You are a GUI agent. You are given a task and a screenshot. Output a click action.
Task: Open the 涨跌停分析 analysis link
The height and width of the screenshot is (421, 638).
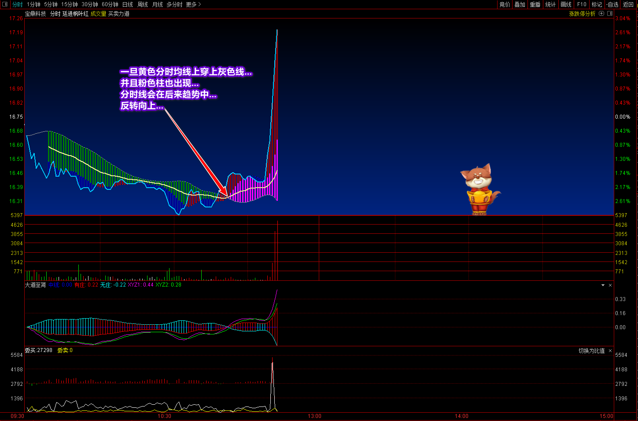582,14
